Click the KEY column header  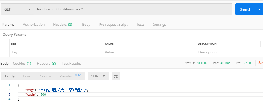click(14, 44)
